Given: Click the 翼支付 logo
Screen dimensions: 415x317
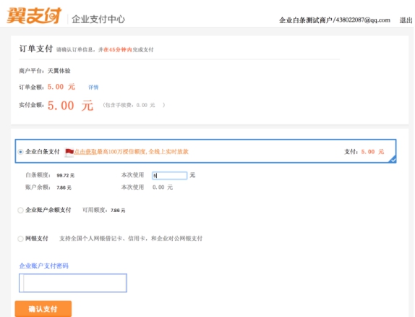Looking at the screenshot, I should (x=34, y=16).
